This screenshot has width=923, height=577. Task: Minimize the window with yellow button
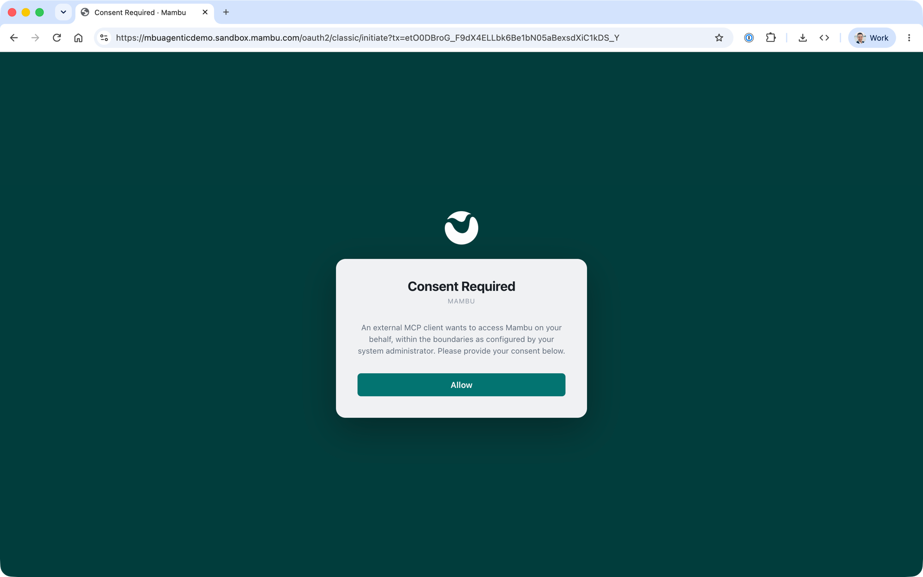(26, 12)
